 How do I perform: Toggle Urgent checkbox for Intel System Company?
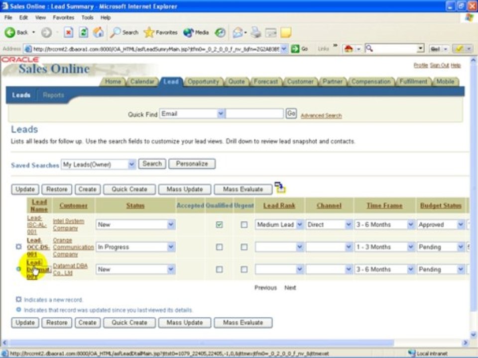pos(244,225)
